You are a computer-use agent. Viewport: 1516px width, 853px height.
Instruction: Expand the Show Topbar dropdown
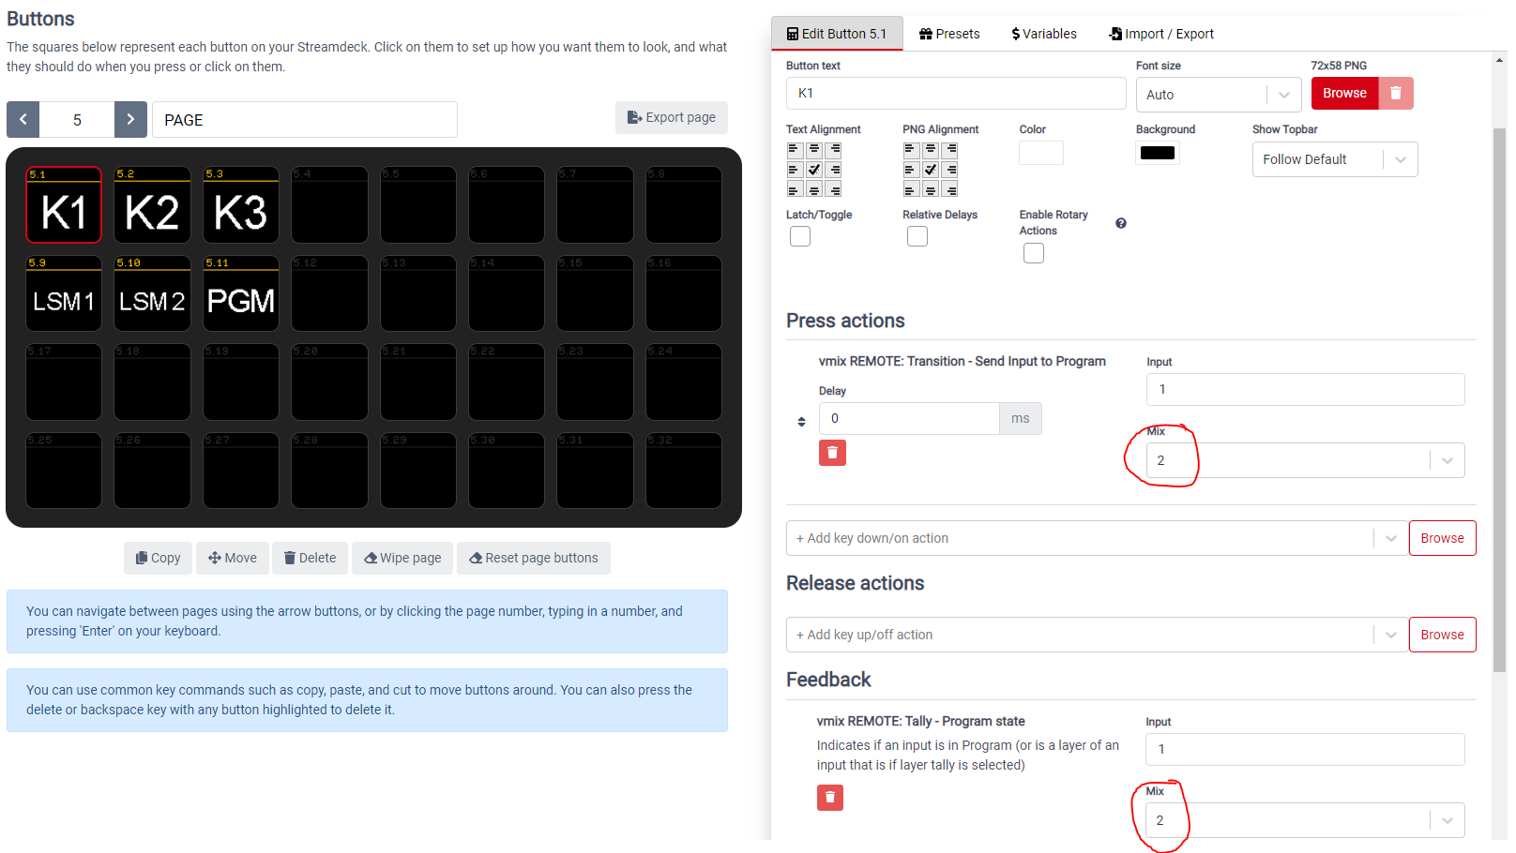(1334, 159)
